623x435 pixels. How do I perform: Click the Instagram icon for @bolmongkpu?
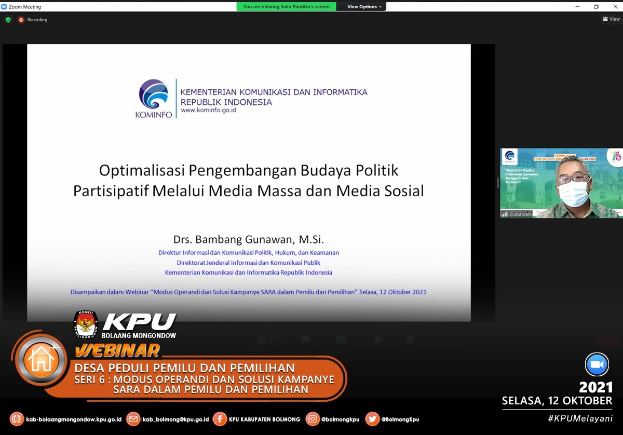click(313, 419)
